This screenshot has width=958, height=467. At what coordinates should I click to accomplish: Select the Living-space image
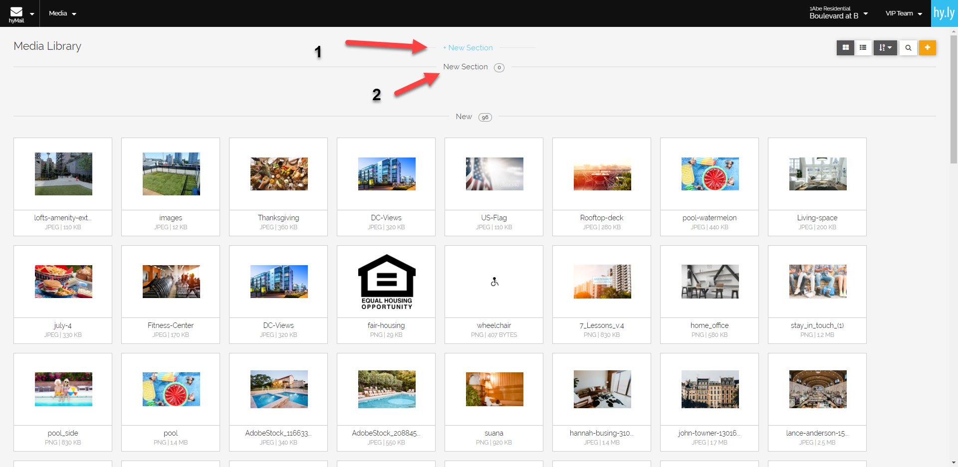pyautogui.click(x=818, y=174)
